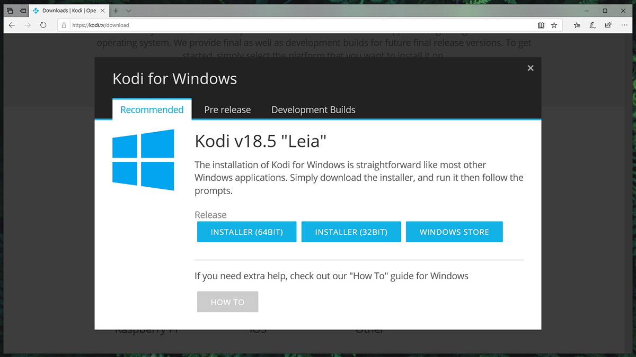Viewport: 636px width, 357px height.
Task: Open the How To guide
Action: click(x=227, y=301)
